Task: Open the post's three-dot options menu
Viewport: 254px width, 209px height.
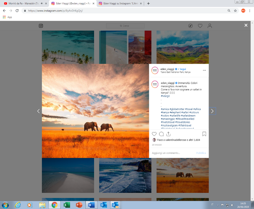Action: click(204, 70)
